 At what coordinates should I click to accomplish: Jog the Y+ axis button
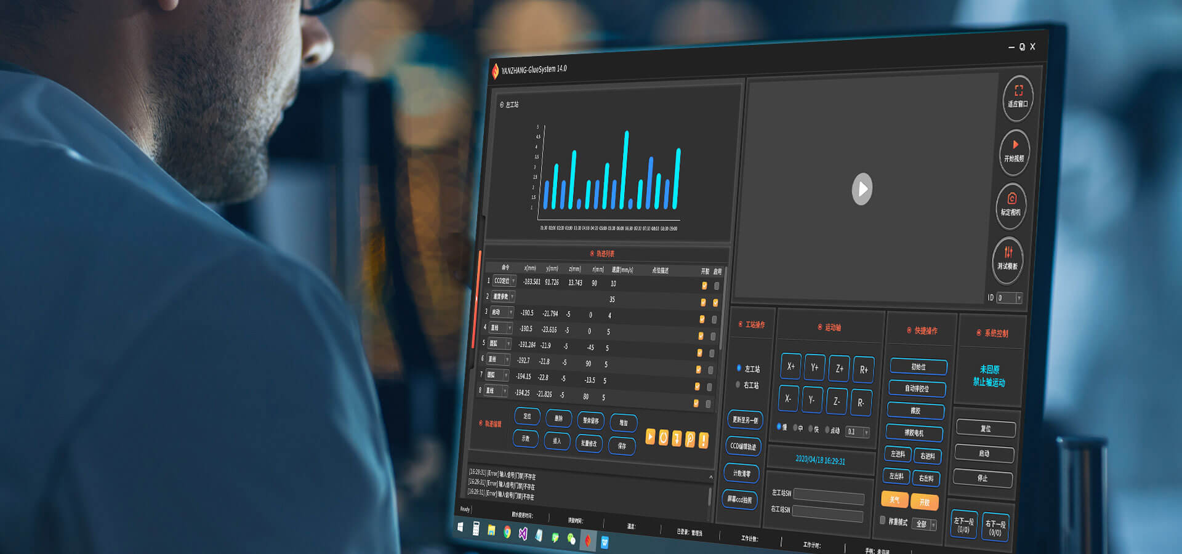click(815, 367)
